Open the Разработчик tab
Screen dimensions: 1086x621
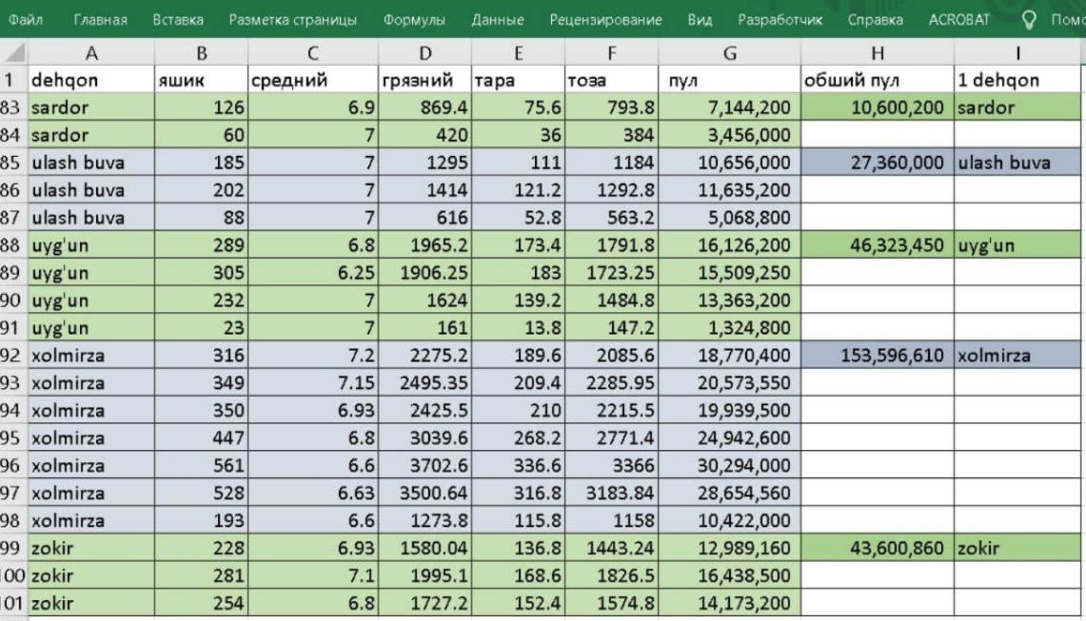(780, 19)
